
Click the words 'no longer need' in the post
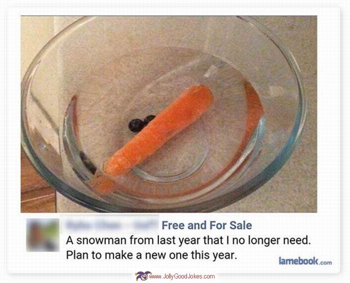click(x=271, y=241)
